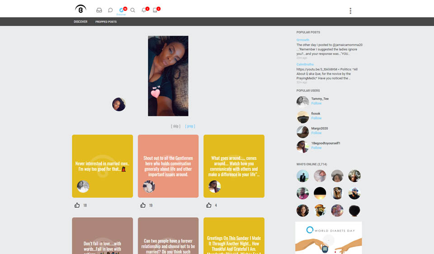Click the B logo home icon

pos(80,9)
